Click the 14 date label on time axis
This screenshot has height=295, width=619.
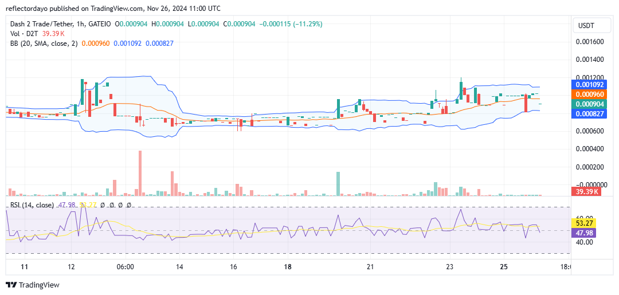pos(179,267)
